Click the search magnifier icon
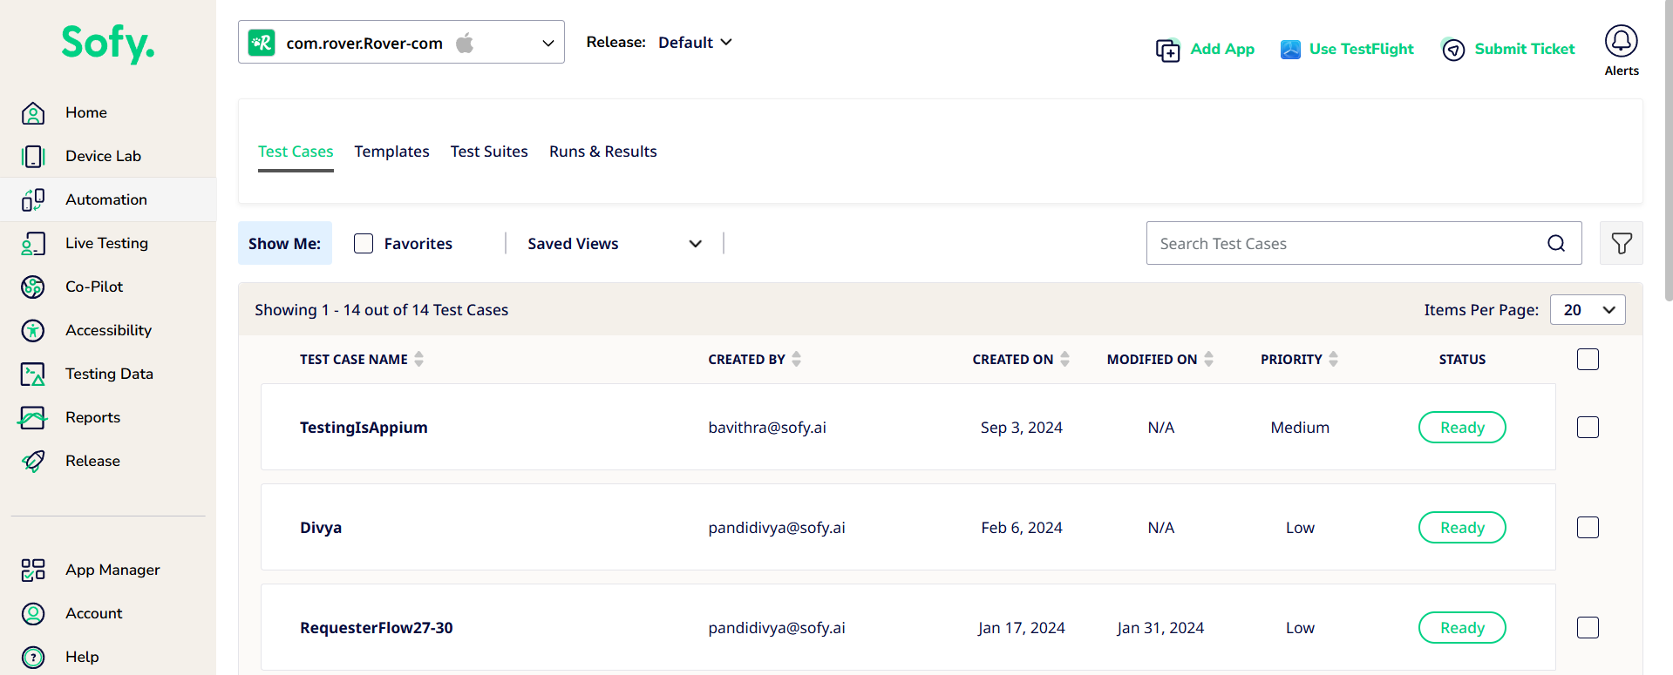This screenshot has height=675, width=1673. (x=1555, y=244)
